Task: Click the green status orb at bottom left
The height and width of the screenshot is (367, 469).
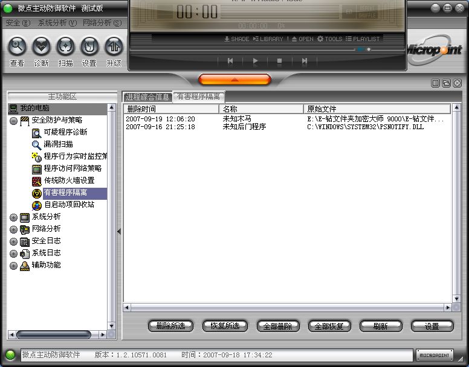Action: [x=10, y=355]
